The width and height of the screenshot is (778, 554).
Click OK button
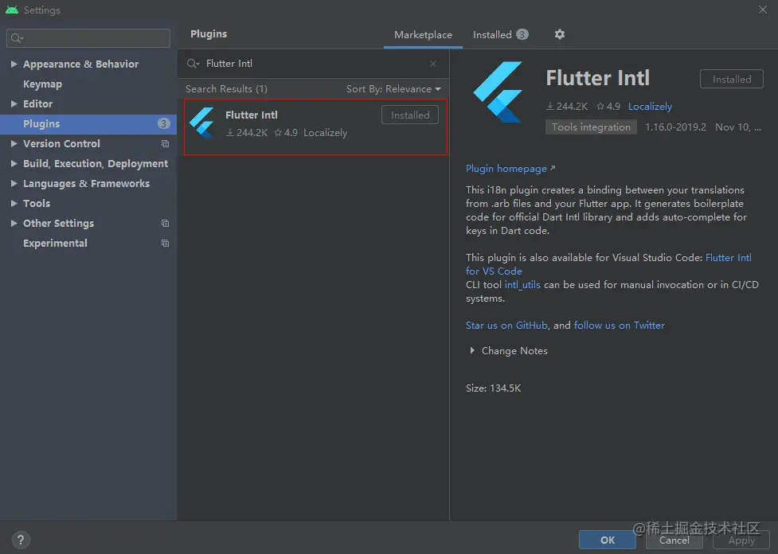[608, 540]
